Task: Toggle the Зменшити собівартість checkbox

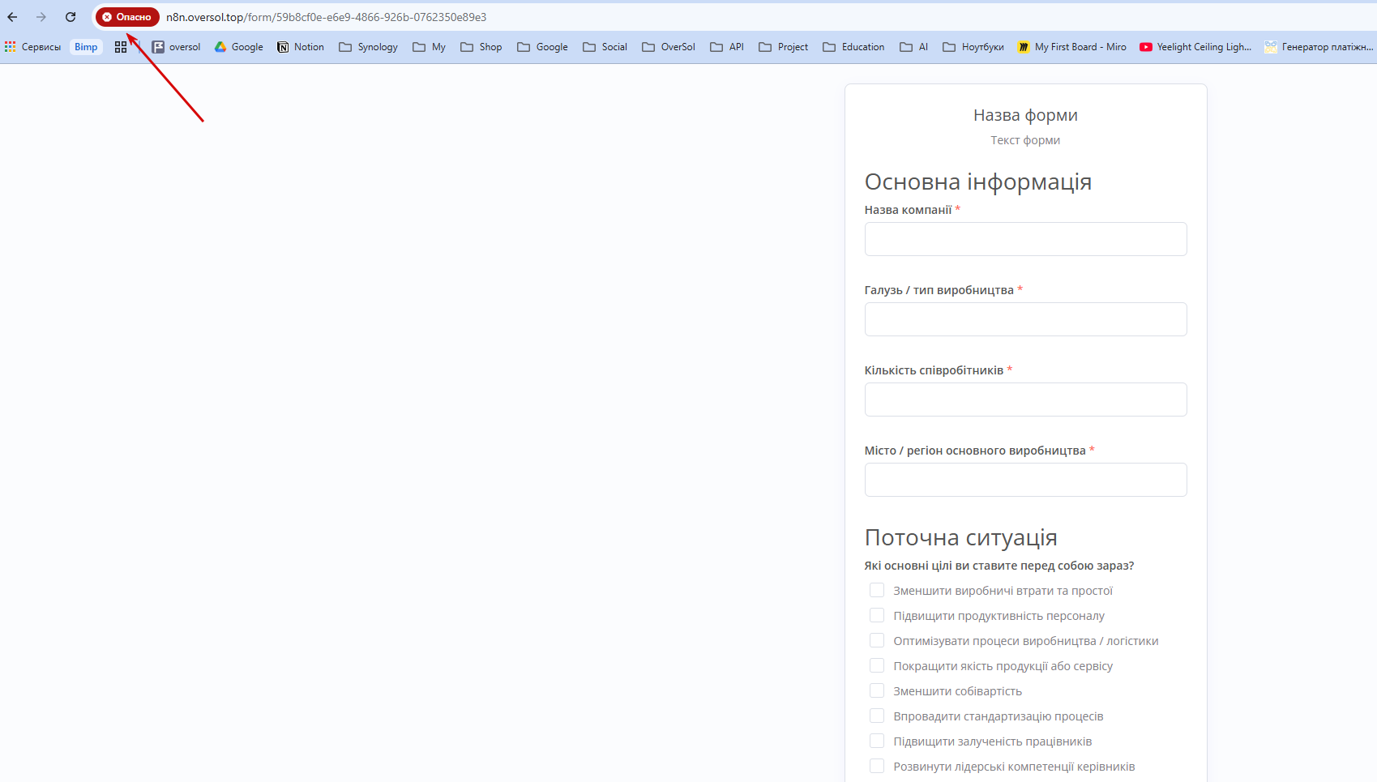Action: (x=877, y=690)
